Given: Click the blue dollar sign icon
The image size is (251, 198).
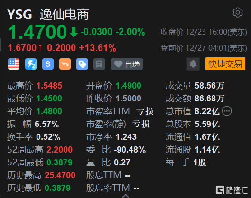Looking at the screenshot, I should point(48,64).
